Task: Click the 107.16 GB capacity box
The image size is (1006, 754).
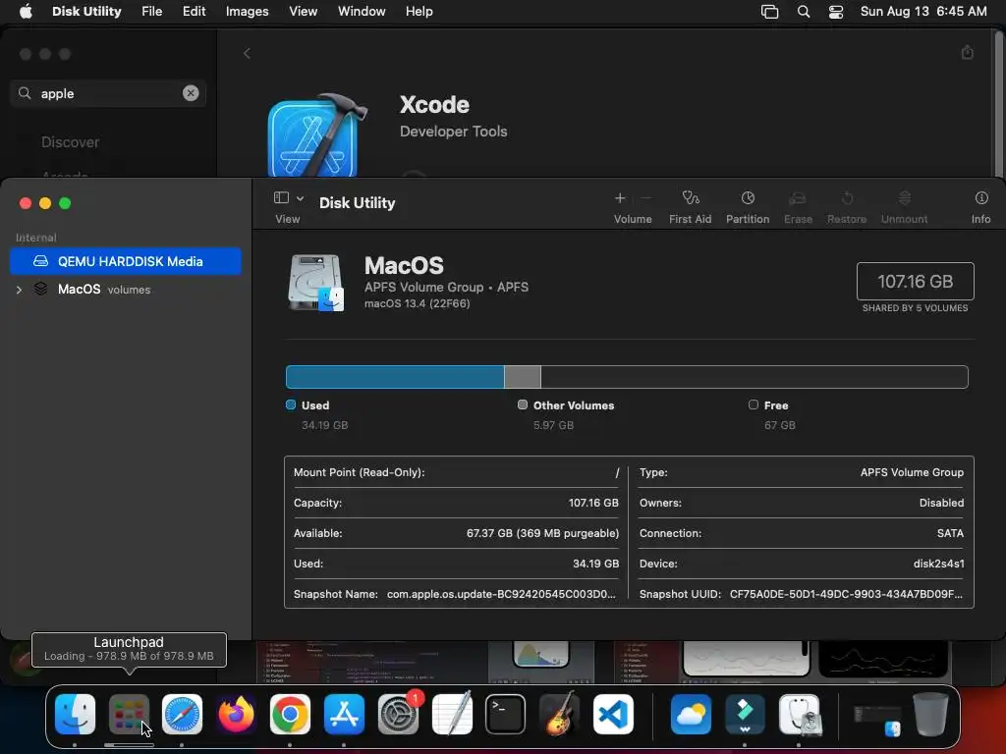Action: (915, 282)
